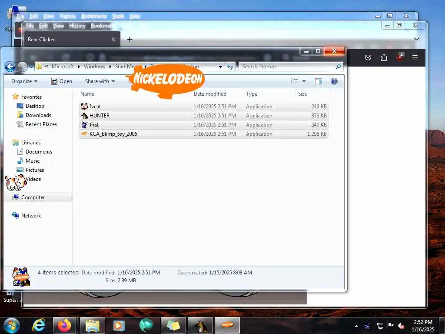Image resolution: width=445 pixels, height=334 pixels.
Task: Open Help menu in rearmost Firefox window
Action: click(135, 16)
